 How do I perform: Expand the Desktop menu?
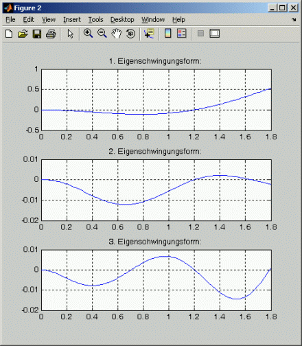click(x=122, y=20)
